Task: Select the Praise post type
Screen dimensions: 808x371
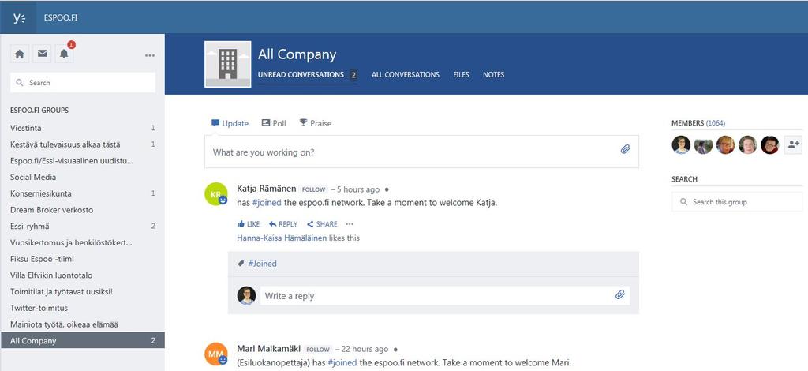Action: coord(316,123)
